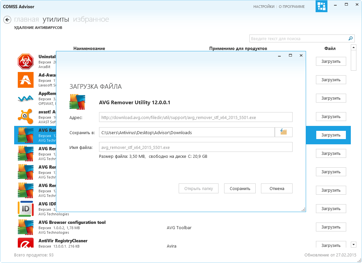Click the list scrollbar thumb
This screenshot has width=362, height=263.
click(353, 60)
